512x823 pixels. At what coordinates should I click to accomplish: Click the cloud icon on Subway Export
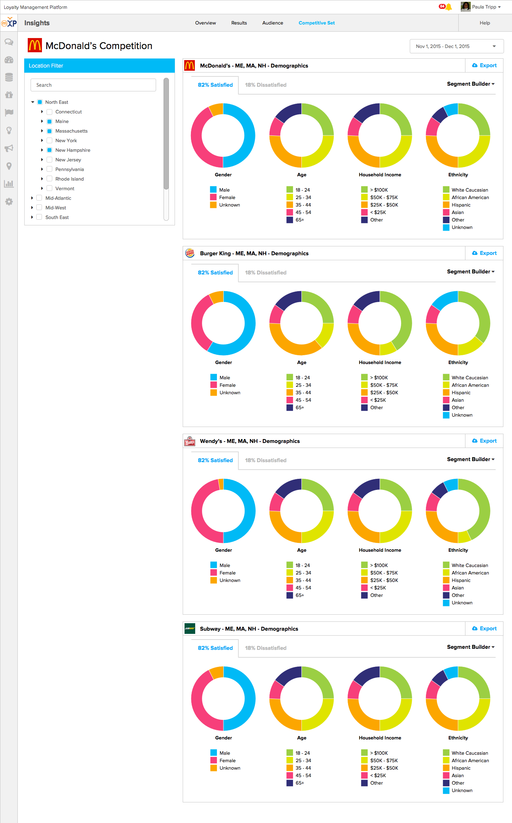coord(474,629)
